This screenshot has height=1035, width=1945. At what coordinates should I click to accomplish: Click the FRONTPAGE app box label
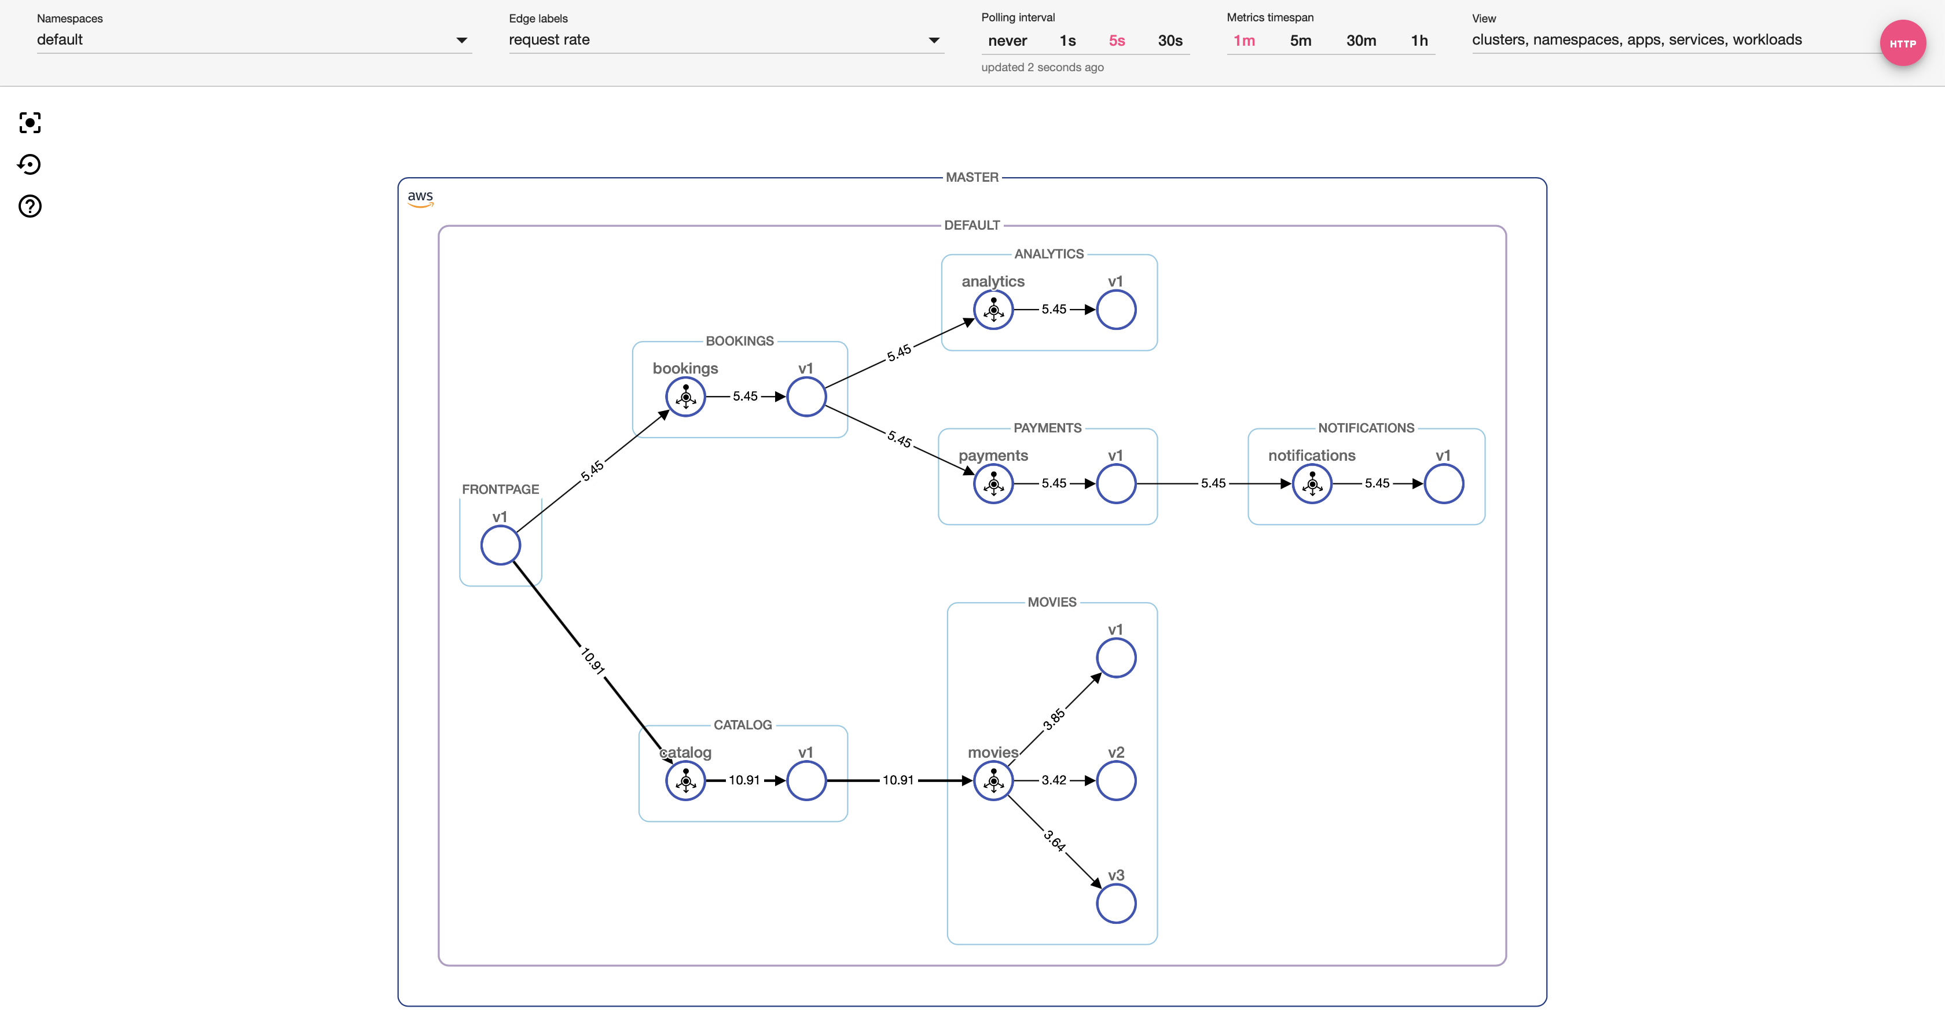coord(501,490)
